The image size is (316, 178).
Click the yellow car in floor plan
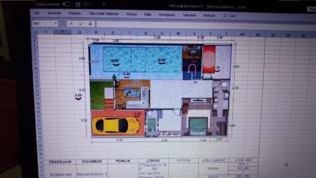click(x=116, y=125)
